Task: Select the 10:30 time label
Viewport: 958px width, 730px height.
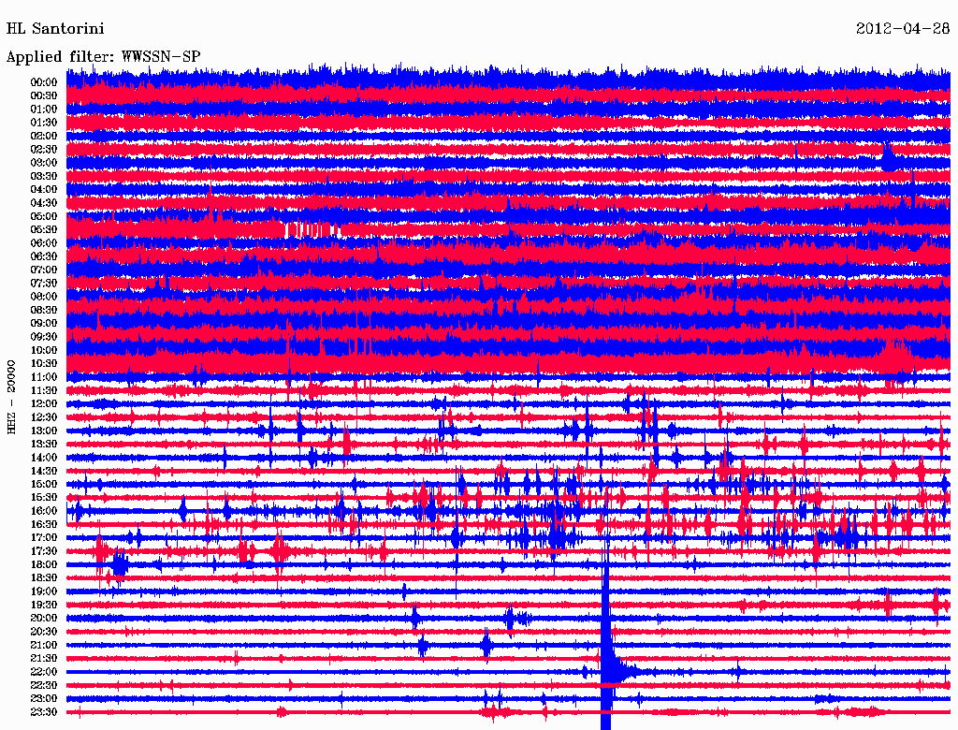Action: click(x=44, y=364)
